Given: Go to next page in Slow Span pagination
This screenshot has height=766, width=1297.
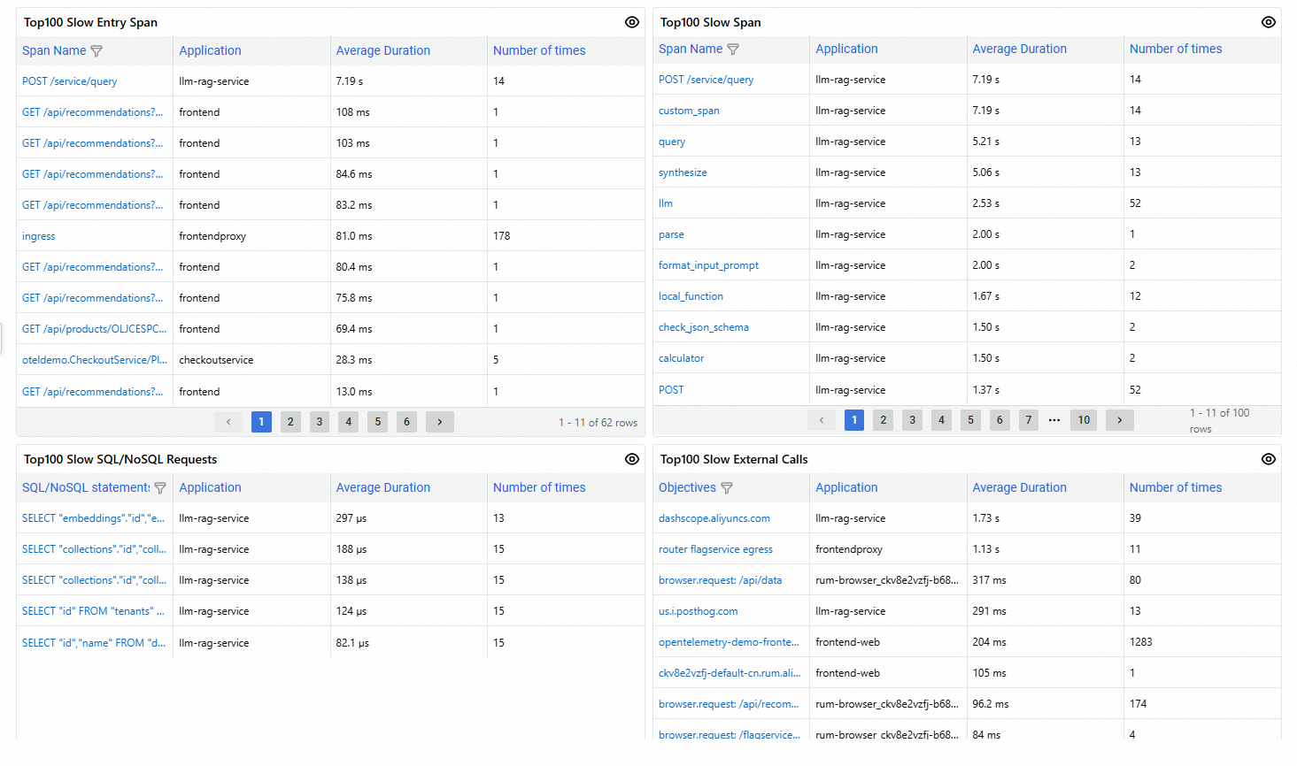Looking at the screenshot, I should point(1120,420).
